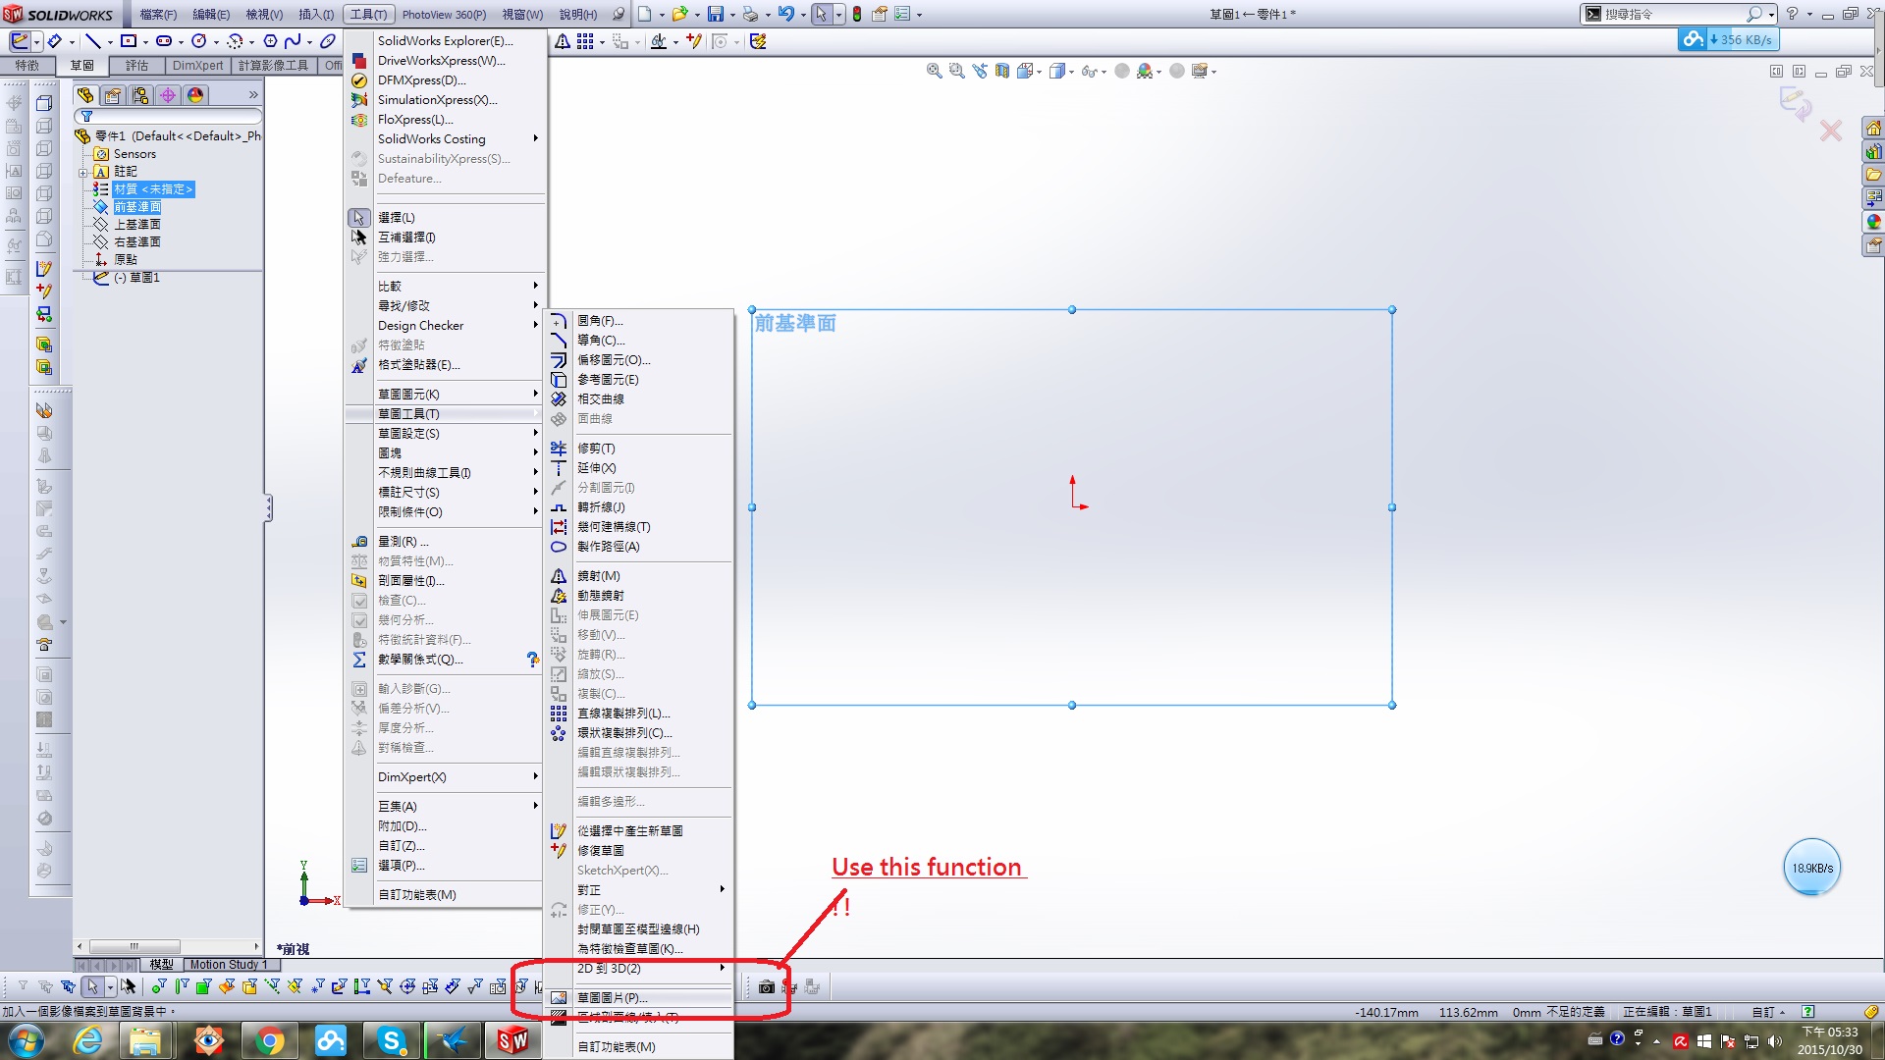Image resolution: width=1885 pixels, height=1060 pixels.
Task: Click the Spline sketch tool icon
Action: click(x=293, y=41)
